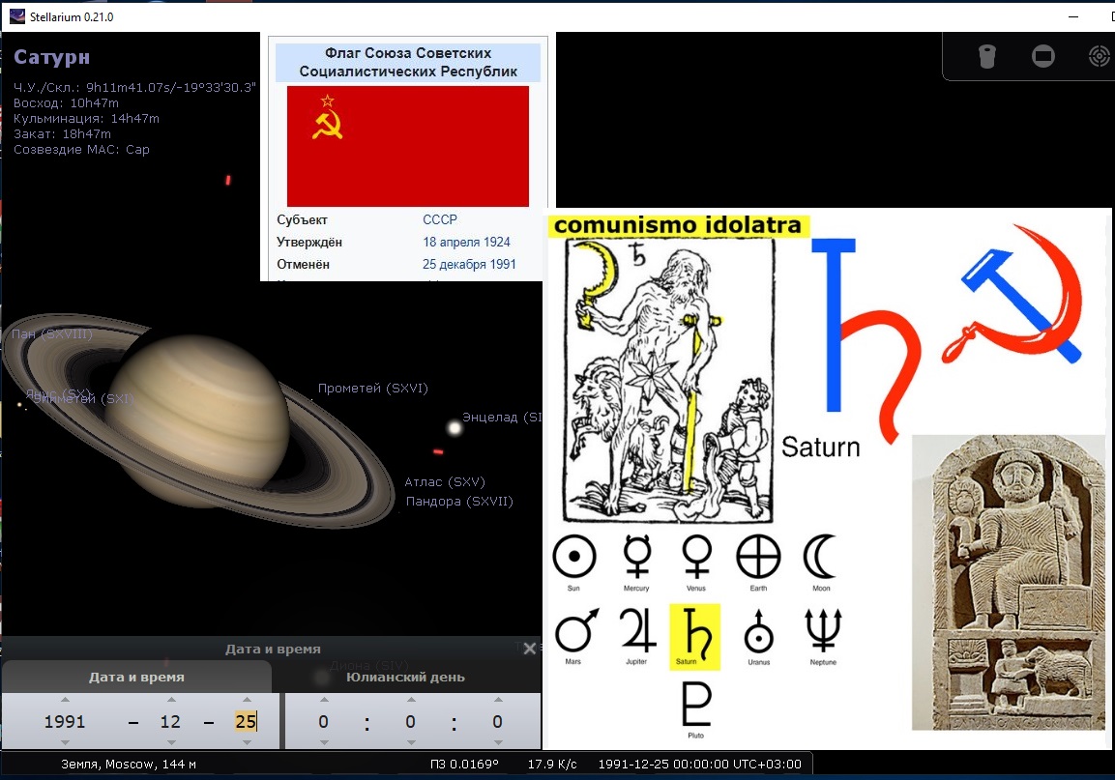Click the Атлас (SXV) moon label

tap(445, 482)
